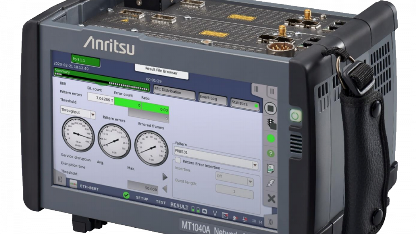Expand the left side panel chevrons
The height and width of the screenshot is (234, 416).
pos(60,180)
